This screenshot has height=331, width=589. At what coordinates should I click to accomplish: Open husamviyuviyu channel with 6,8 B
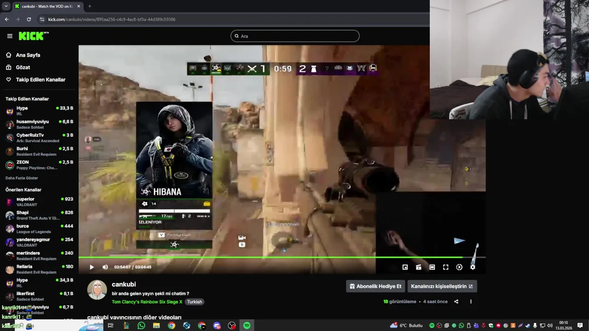pyautogui.click(x=39, y=124)
